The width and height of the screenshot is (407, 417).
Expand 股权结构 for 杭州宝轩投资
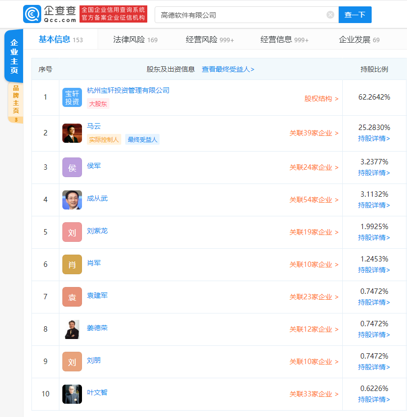[x=321, y=99]
